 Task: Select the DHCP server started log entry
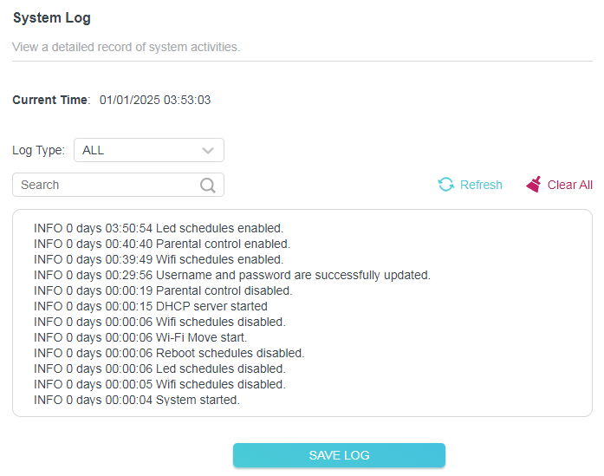click(151, 306)
